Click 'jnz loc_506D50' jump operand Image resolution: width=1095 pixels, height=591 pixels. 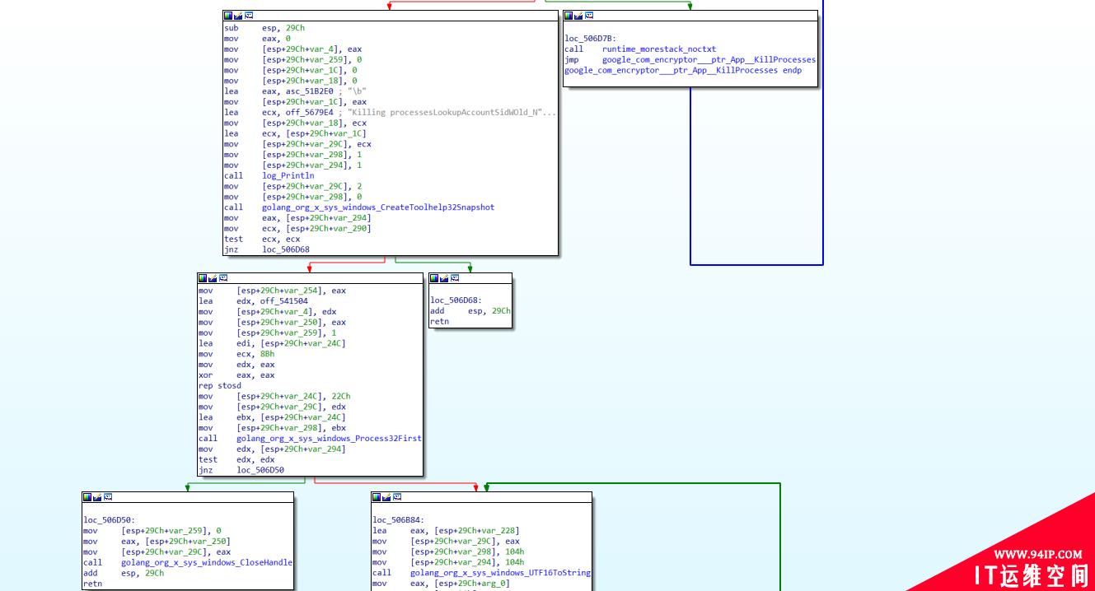tap(260, 471)
